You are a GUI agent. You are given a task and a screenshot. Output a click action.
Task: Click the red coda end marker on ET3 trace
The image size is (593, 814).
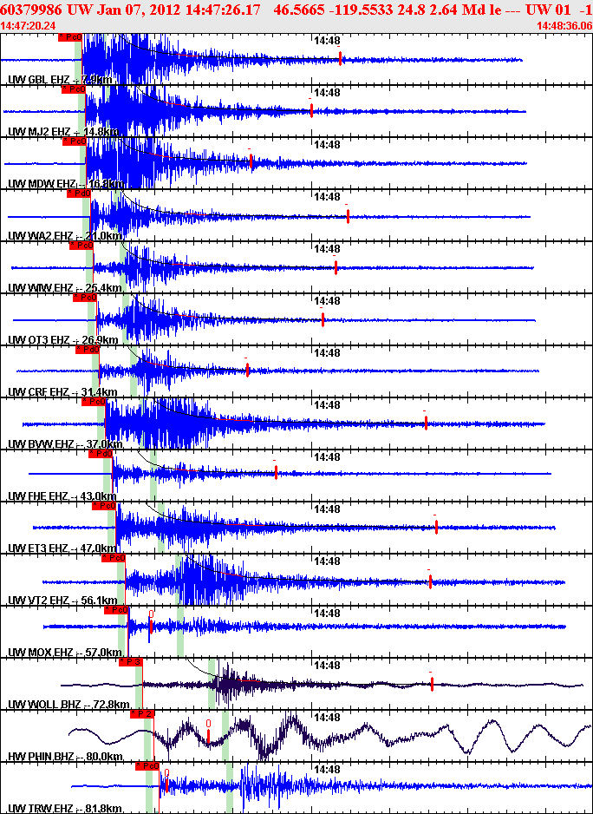[x=436, y=527]
